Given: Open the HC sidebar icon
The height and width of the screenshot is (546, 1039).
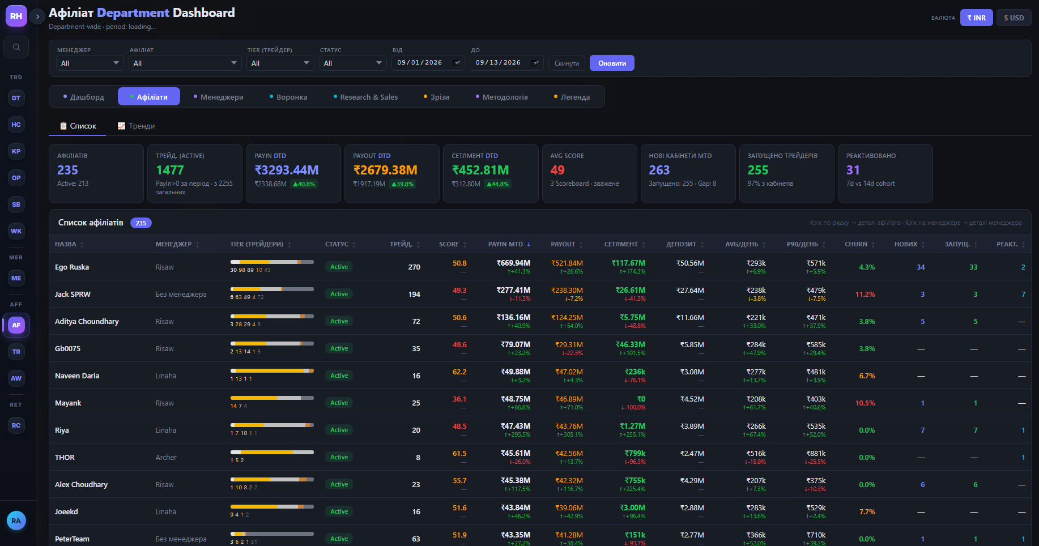Looking at the screenshot, I should pos(16,125).
